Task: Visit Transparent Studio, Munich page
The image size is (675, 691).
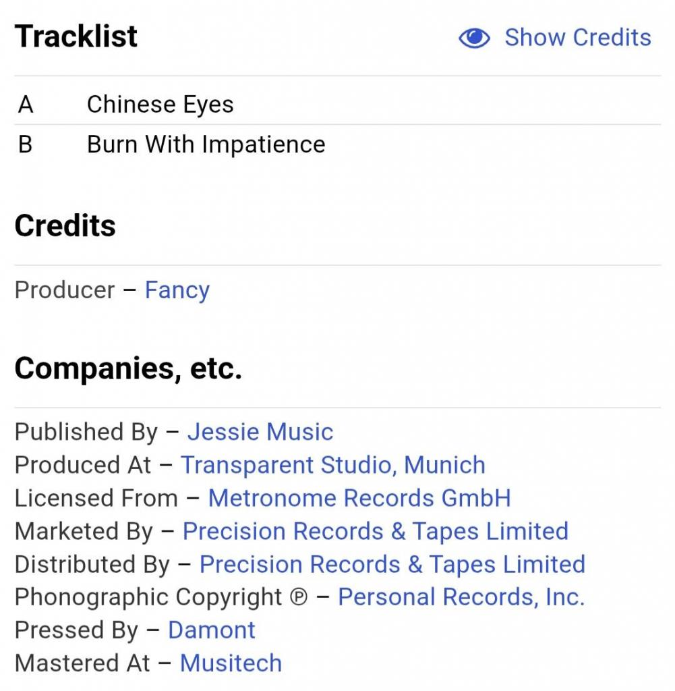Action: point(333,465)
